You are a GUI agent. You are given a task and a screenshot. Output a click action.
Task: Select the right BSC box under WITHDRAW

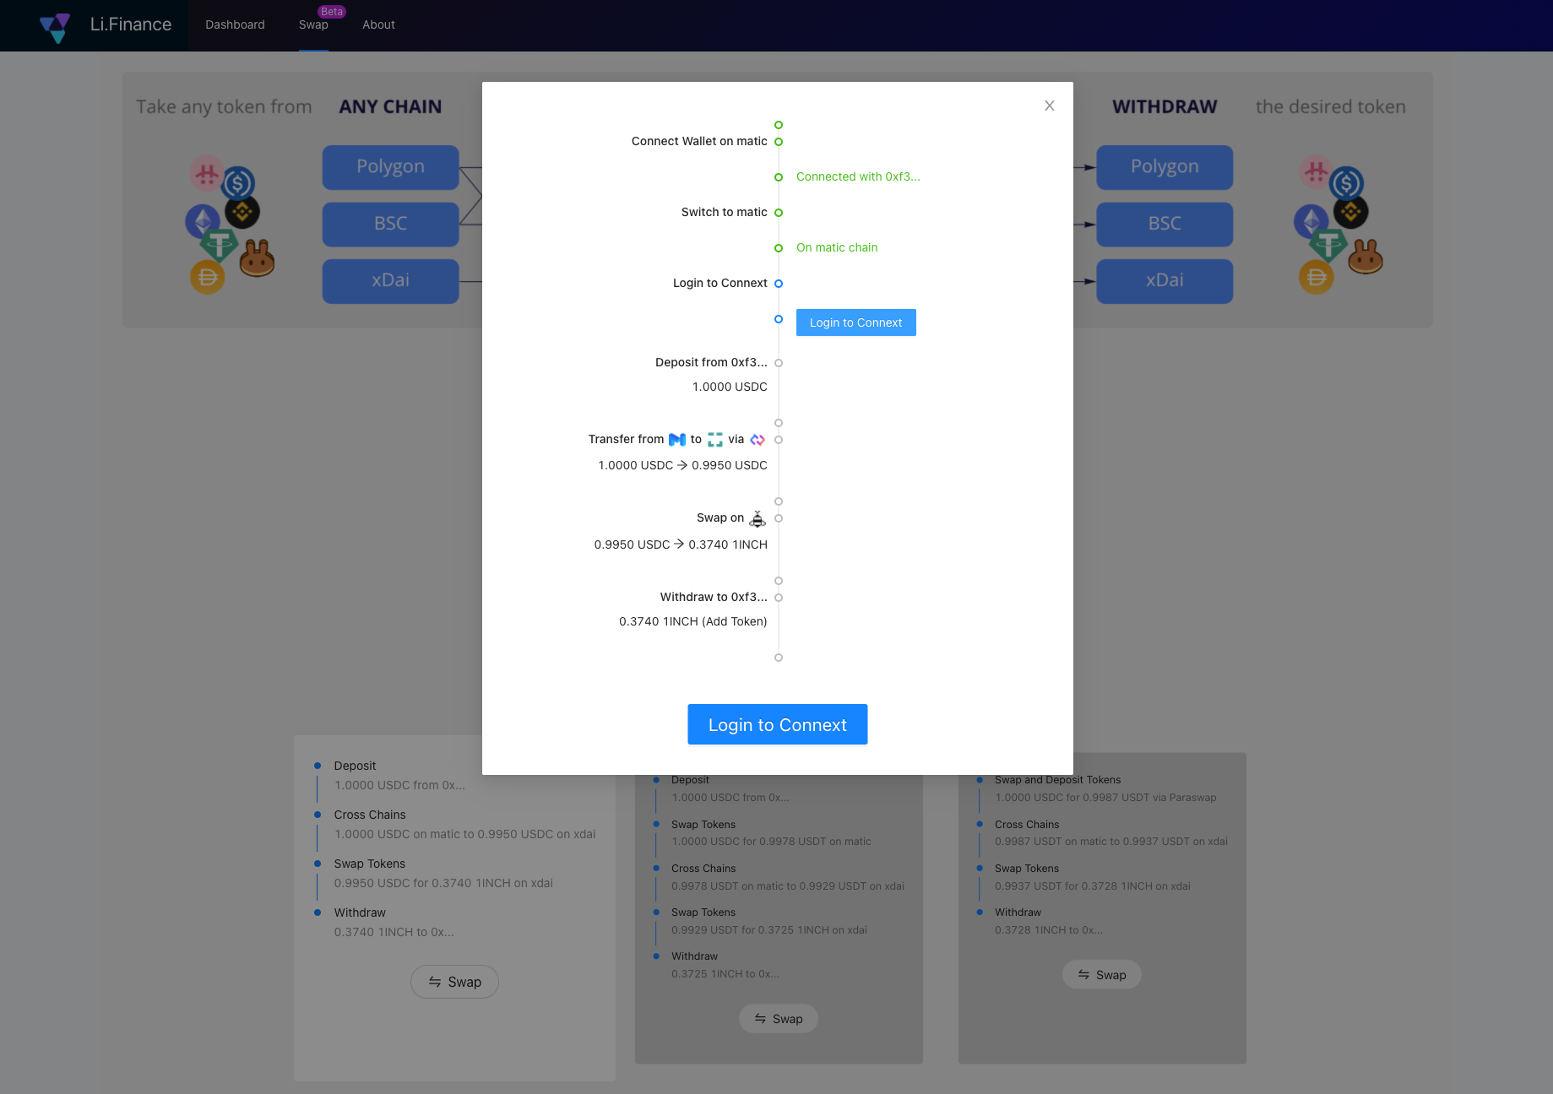tap(1165, 224)
